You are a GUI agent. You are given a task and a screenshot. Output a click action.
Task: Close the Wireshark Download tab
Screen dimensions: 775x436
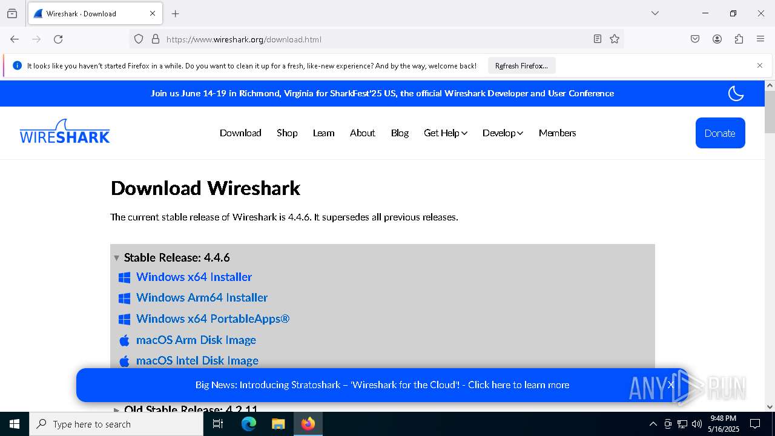click(x=153, y=13)
